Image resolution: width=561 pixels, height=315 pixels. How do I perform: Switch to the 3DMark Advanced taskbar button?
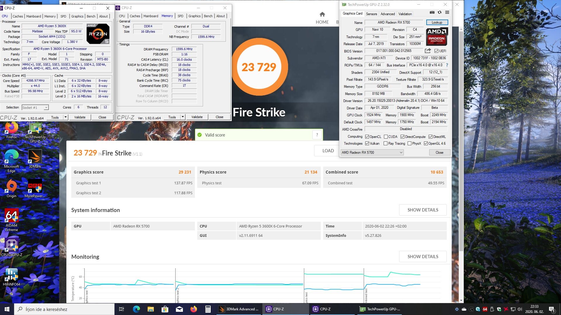[239, 309]
